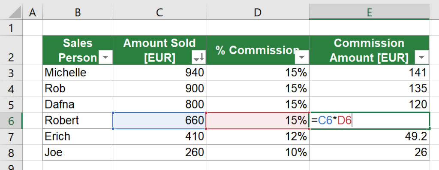Click the cell containing Michelle
Viewport: 439px width, 170px height.
pos(78,73)
